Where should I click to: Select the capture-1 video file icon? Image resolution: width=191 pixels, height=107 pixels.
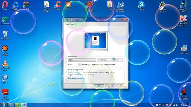[68, 5]
